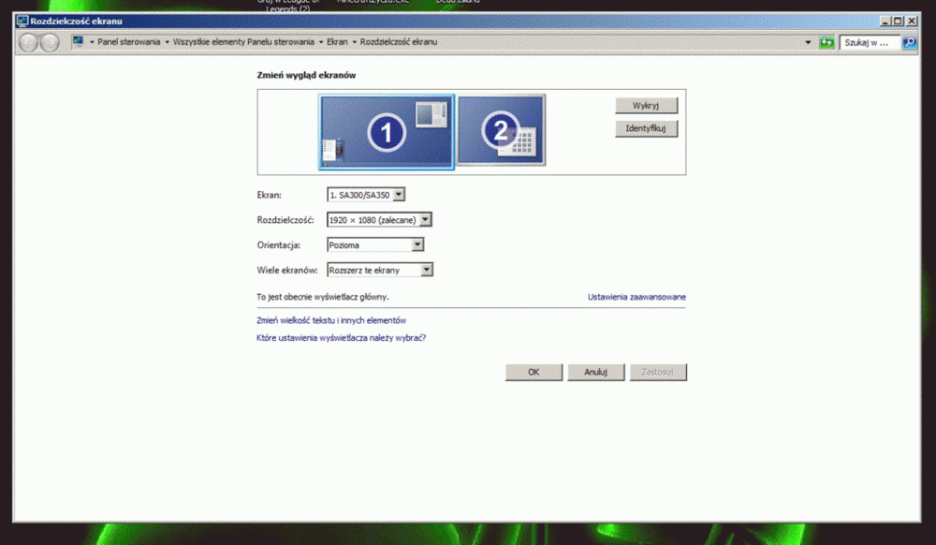The image size is (936, 545).
Task: Click the Control Panel icon in address bar
Action: (x=78, y=42)
